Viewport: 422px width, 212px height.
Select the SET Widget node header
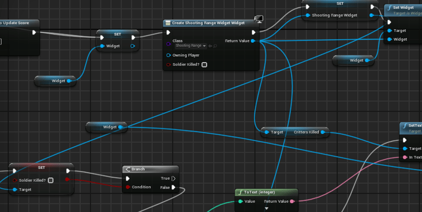(118, 34)
